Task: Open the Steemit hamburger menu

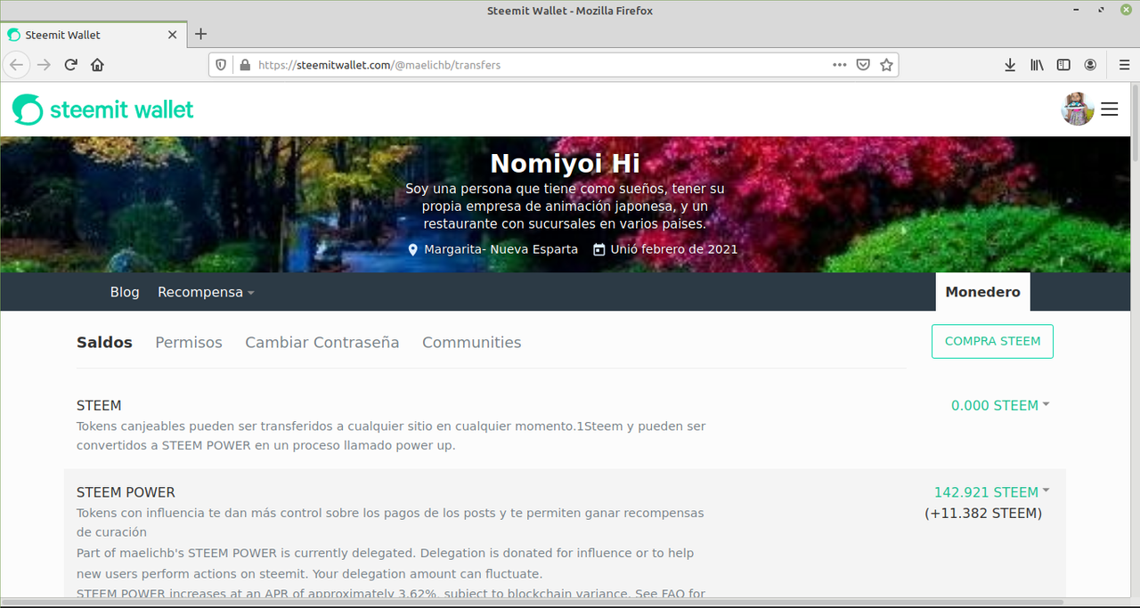Action: [x=1110, y=109]
